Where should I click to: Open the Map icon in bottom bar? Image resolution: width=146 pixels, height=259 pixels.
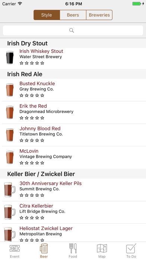click(102, 249)
